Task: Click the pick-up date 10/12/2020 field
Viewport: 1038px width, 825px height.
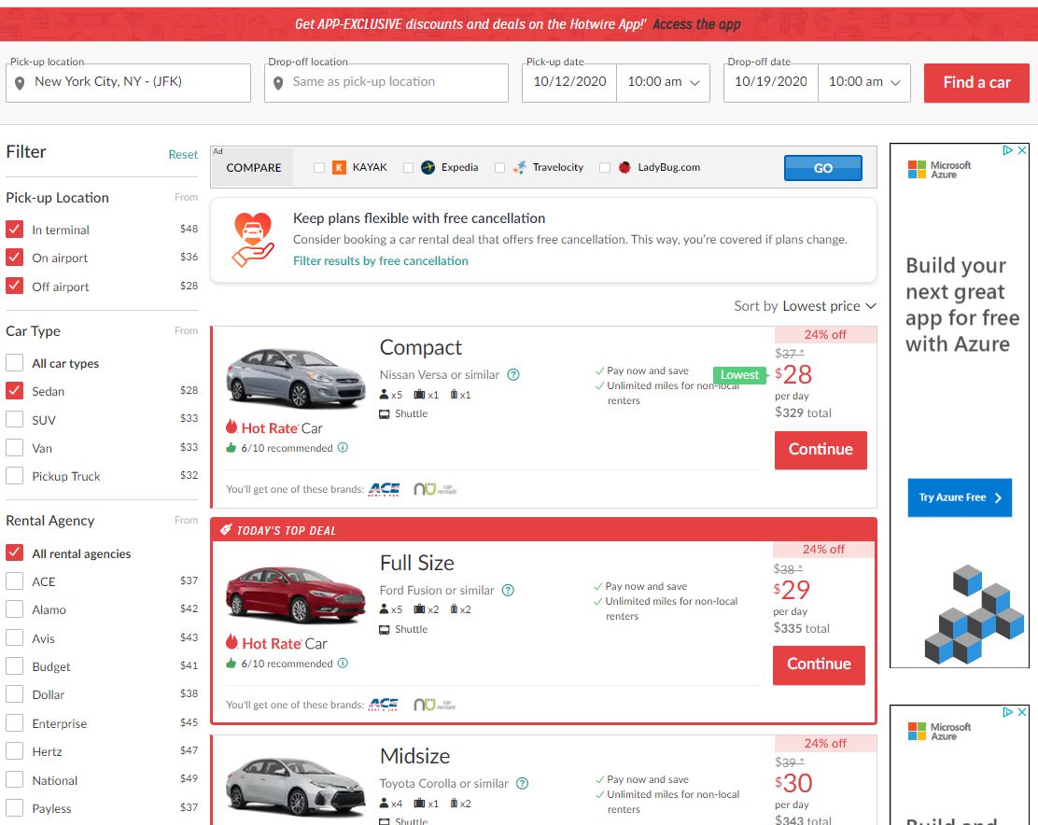Action: [x=569, y=82]
